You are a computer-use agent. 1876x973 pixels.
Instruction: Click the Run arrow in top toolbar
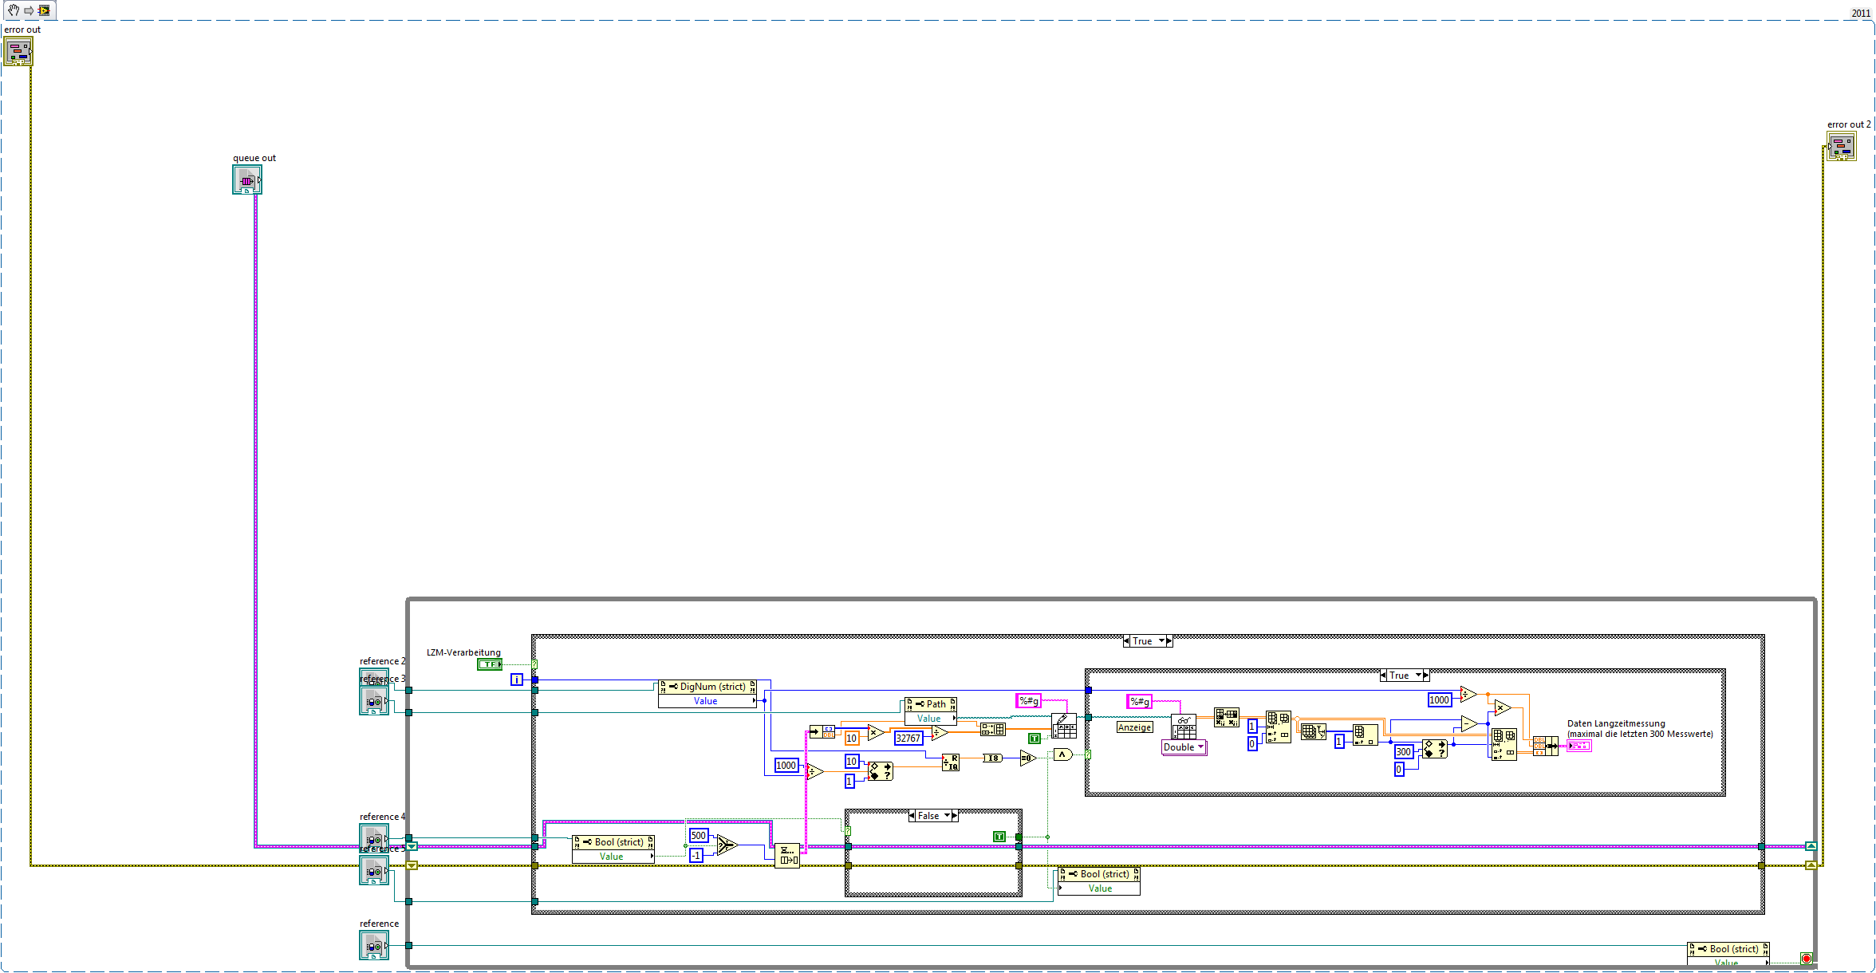pyautogui.click(x=29, y=10)
